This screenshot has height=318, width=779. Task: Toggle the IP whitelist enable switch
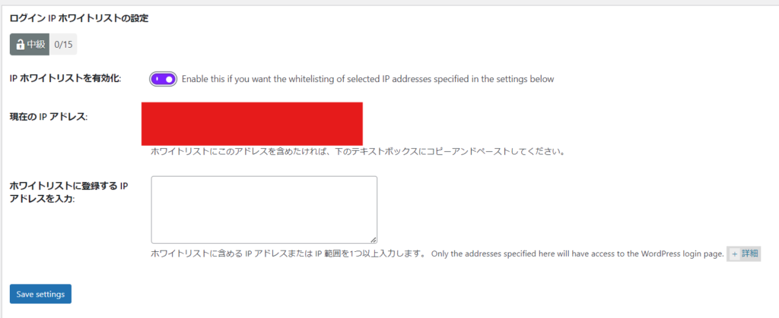click(163, 79)
